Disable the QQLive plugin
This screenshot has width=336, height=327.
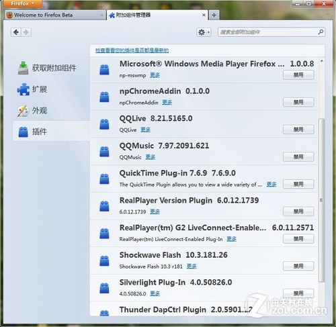(298, 130)
